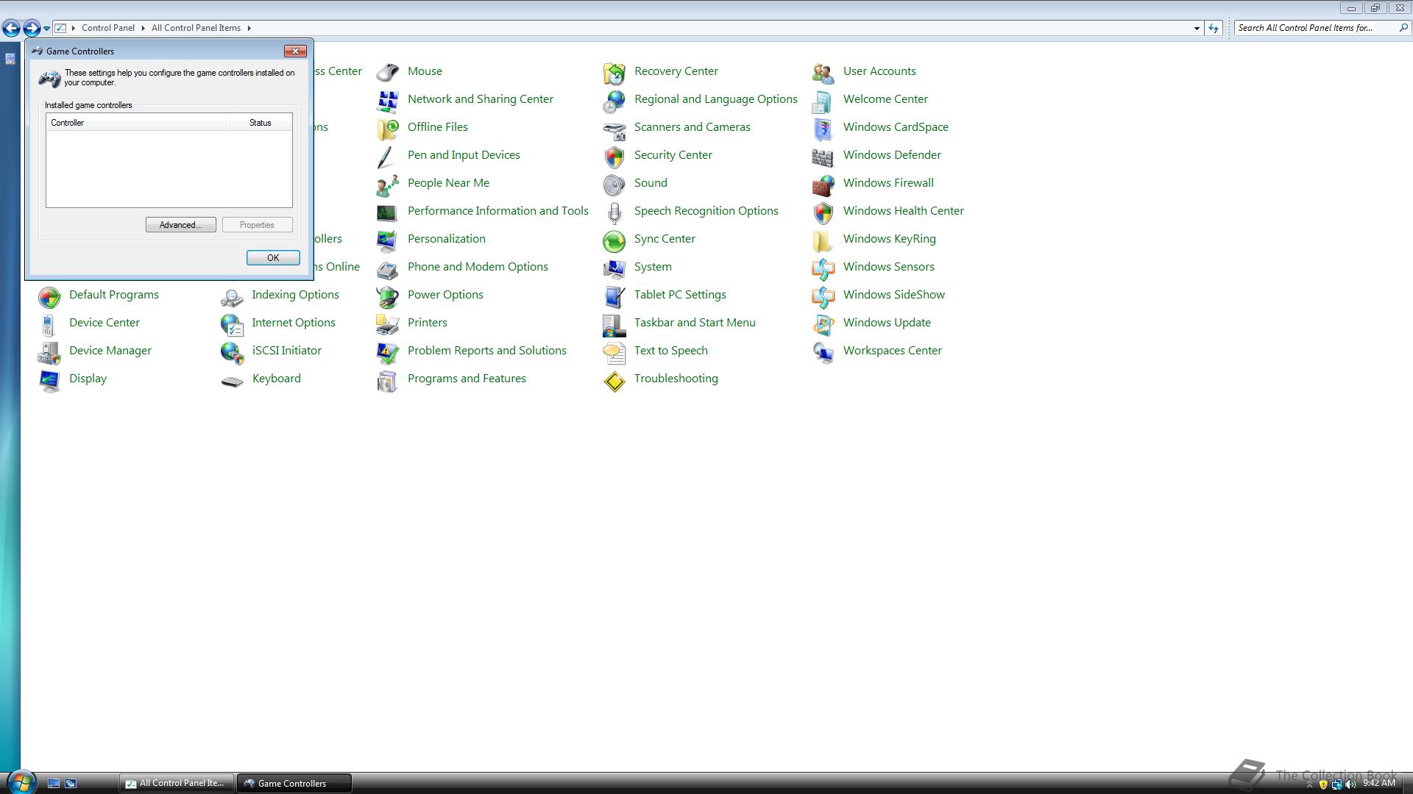1413x794 pixels.
Task: Open the Start menu orb
Action: click(21, 782)
